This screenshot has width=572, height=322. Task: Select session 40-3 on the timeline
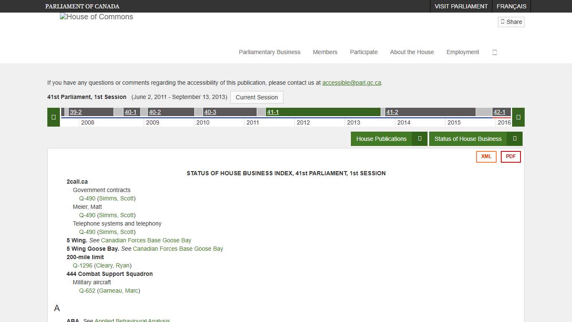[210, 112]
